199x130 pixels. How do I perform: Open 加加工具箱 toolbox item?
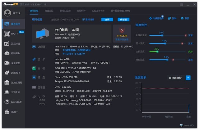tap(13, 83)
